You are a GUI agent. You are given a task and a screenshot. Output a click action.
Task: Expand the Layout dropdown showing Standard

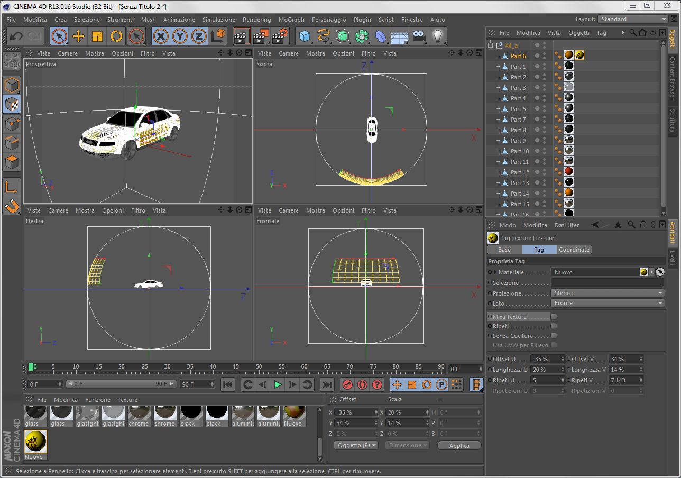[x=633, y=19]
